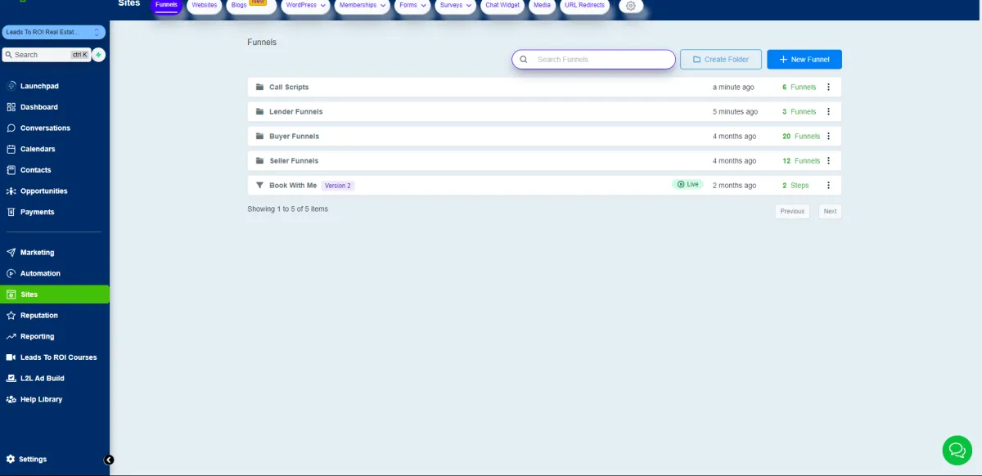Click the Live status badge
This screenshot has height=476, width=982.
(x=688, y=185)
